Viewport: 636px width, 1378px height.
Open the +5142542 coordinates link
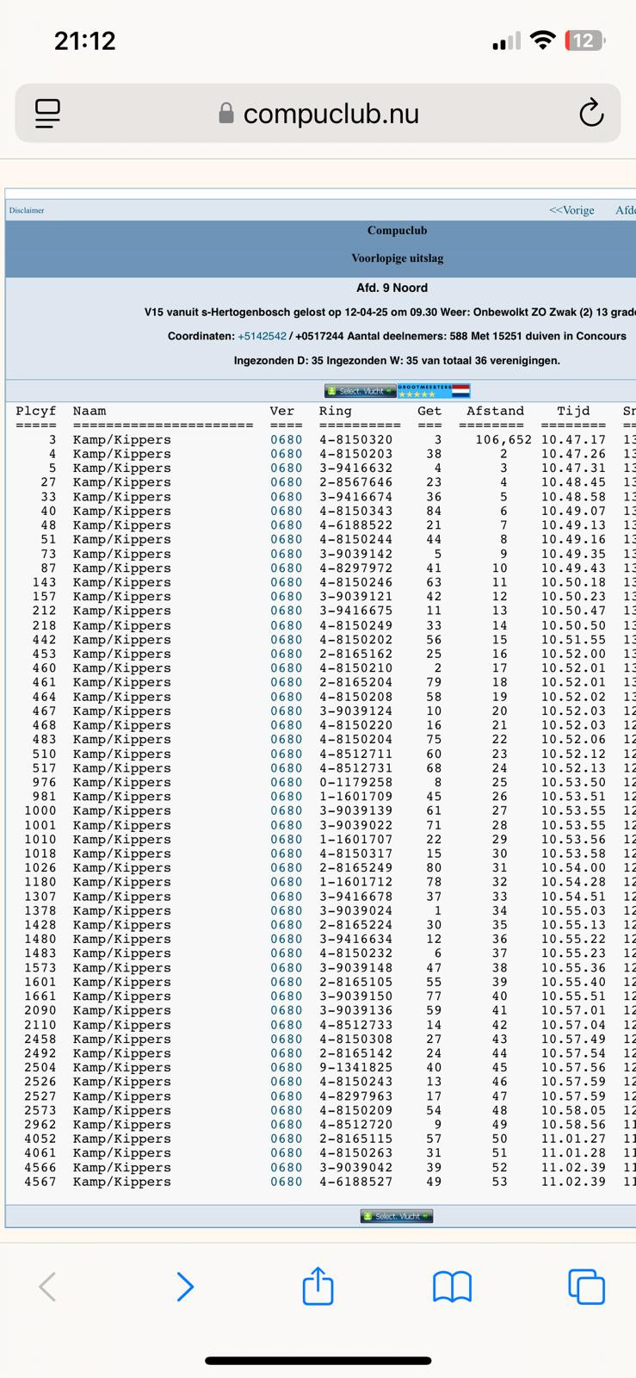[x=262, y=336]
